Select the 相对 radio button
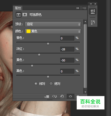111x116 pixels. pos(36,84)
